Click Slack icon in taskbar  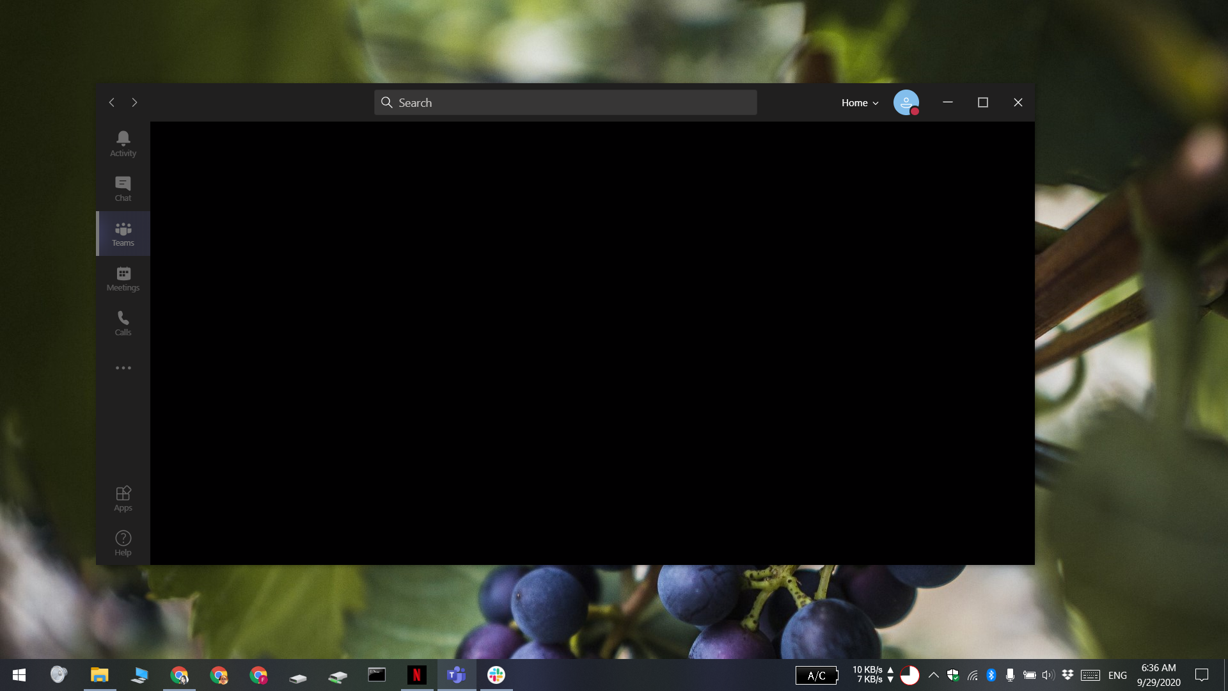(497, 674)
